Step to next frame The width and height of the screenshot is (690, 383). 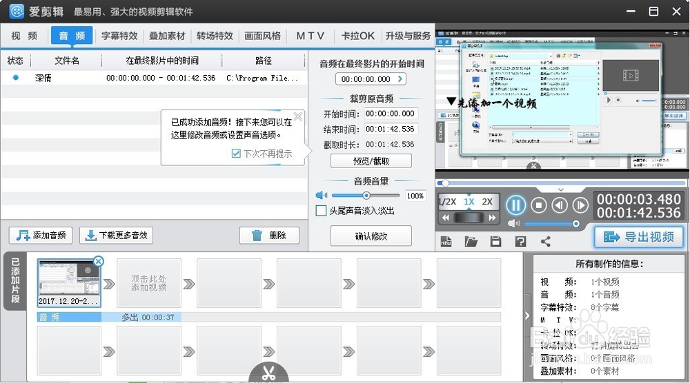pos(580,205)
